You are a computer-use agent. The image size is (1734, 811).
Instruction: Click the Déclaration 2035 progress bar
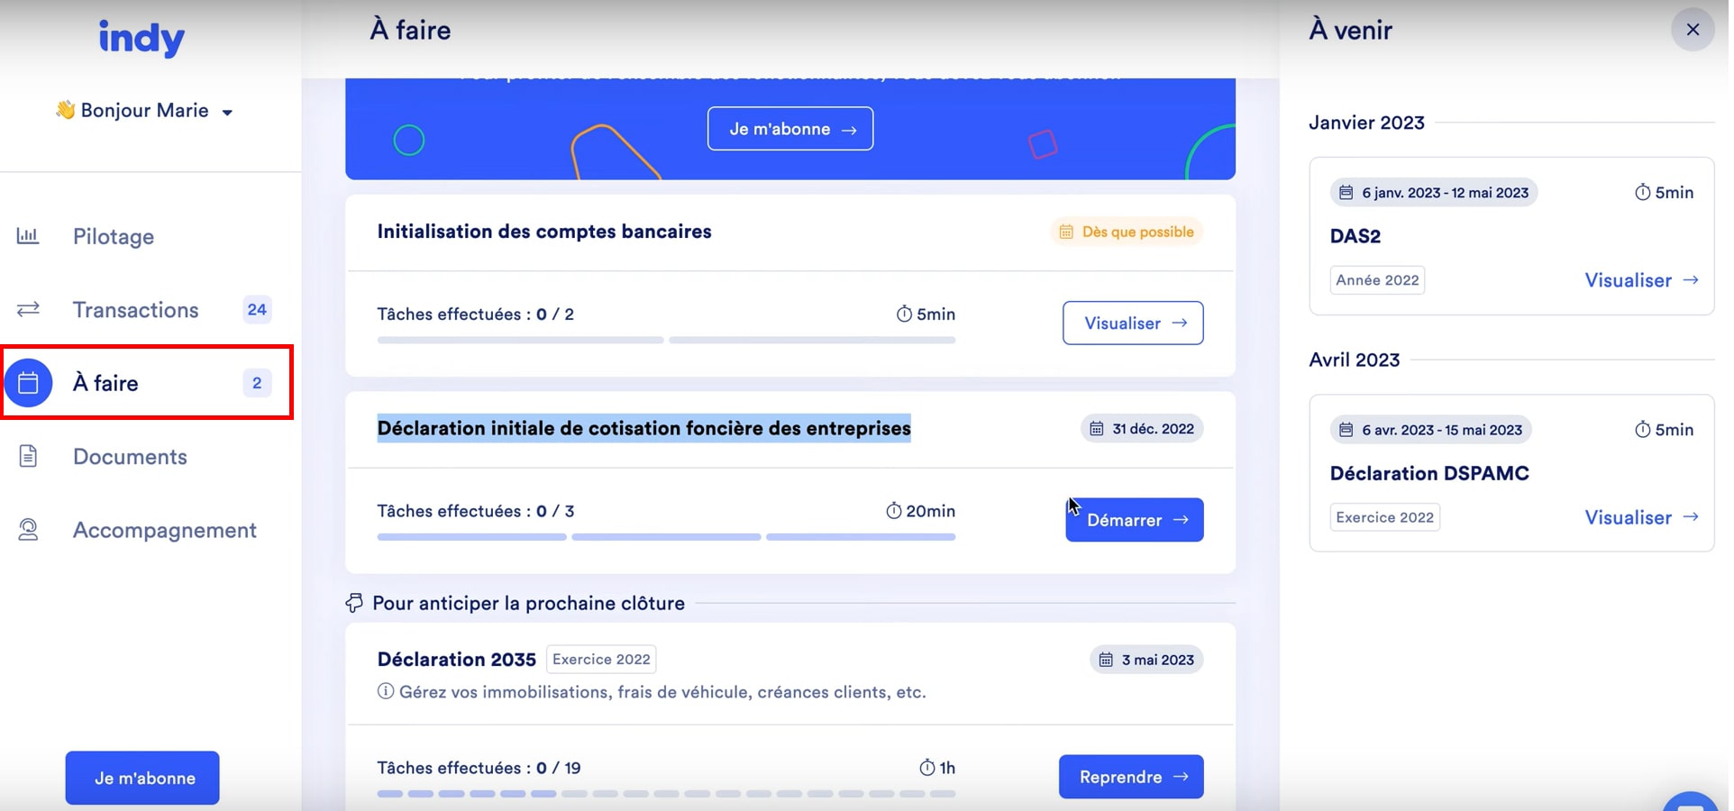pos(666,794)
